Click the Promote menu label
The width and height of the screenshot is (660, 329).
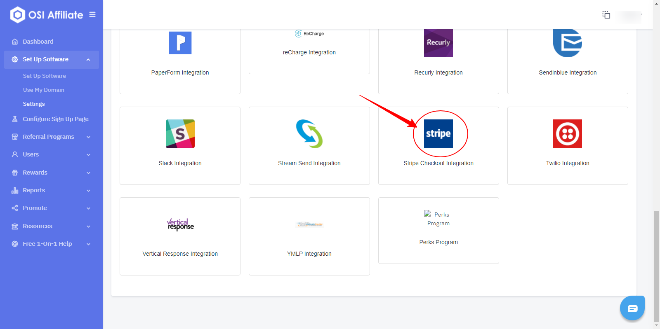click(x=35, y=208)
